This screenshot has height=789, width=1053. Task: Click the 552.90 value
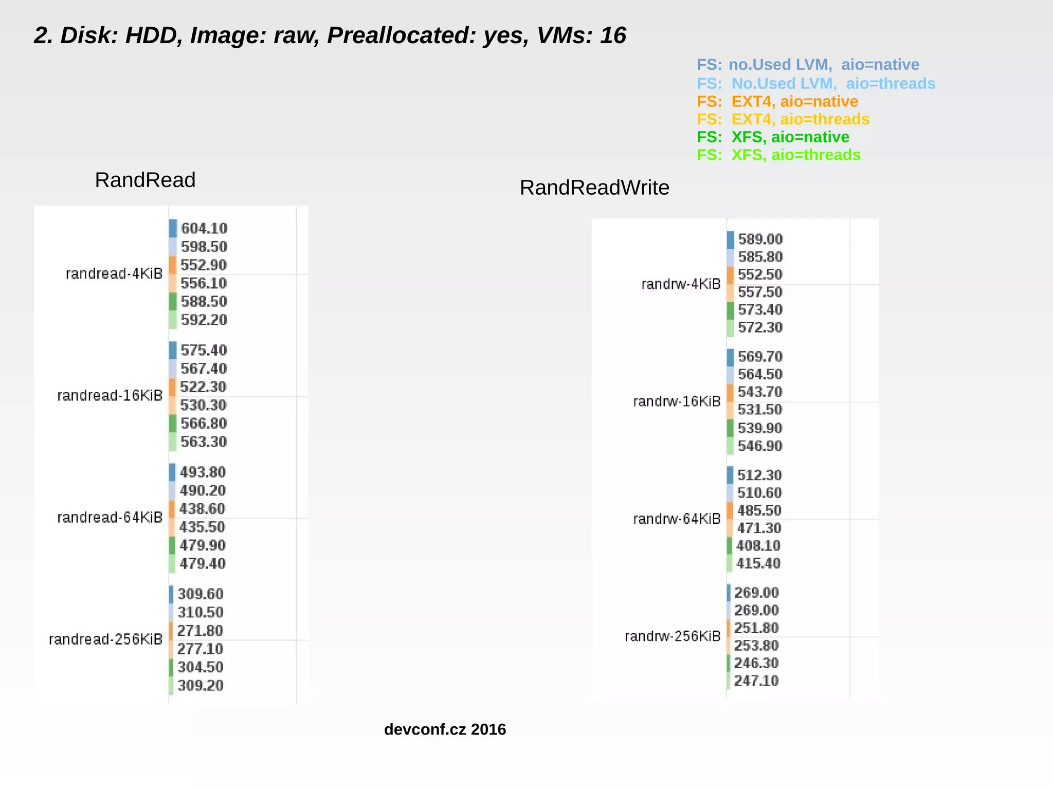pyautogui.click(x=204, y=265)
